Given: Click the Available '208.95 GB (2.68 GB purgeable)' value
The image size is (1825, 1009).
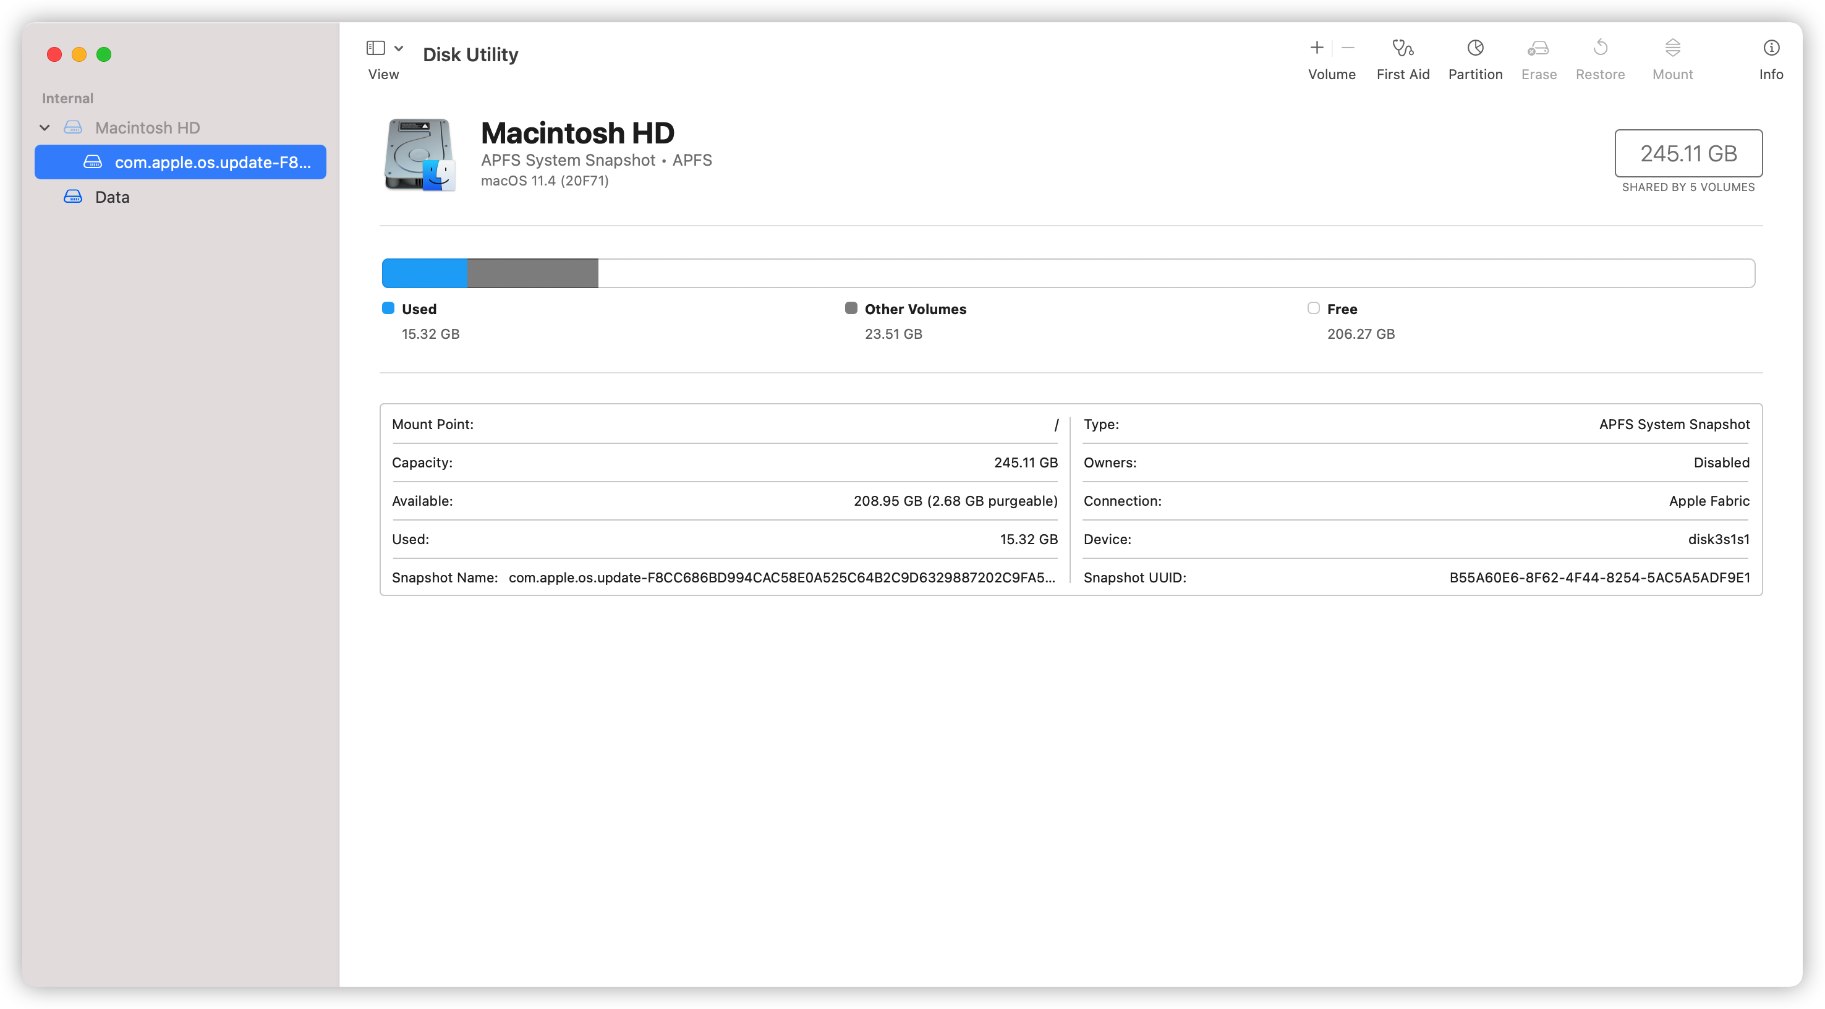Looking at the screenshot, I should [955, 501].
